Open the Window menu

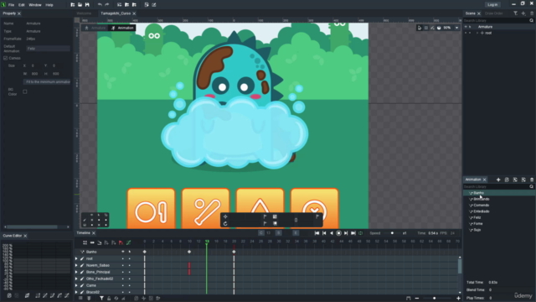pos(35,5)
